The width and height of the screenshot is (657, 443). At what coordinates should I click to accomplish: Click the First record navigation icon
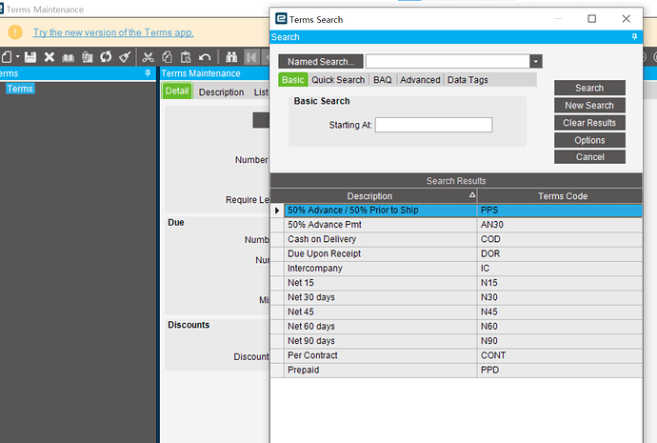click(251, 56)
